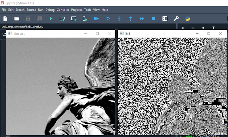This screenshot has height=137, width=228.
Task: Open the Debug menu
Action: (x=50, y=10)
